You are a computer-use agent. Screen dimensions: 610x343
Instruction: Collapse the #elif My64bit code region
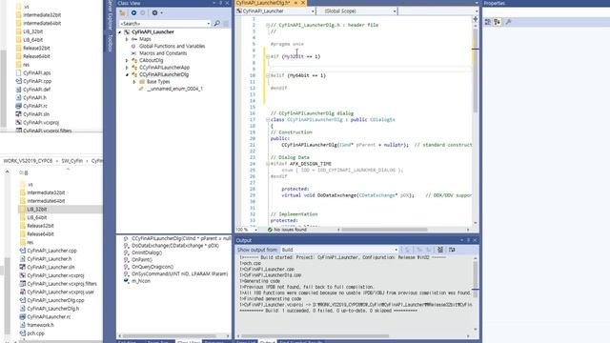[268, 75]
